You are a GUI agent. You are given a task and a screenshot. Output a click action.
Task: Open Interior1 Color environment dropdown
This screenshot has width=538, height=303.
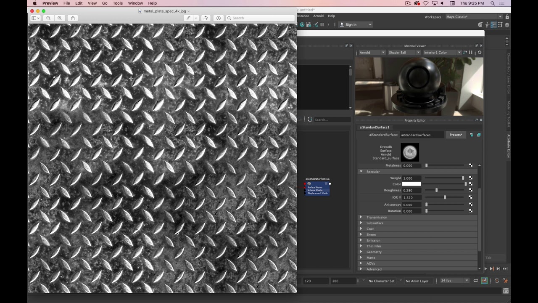coord(442,53)
